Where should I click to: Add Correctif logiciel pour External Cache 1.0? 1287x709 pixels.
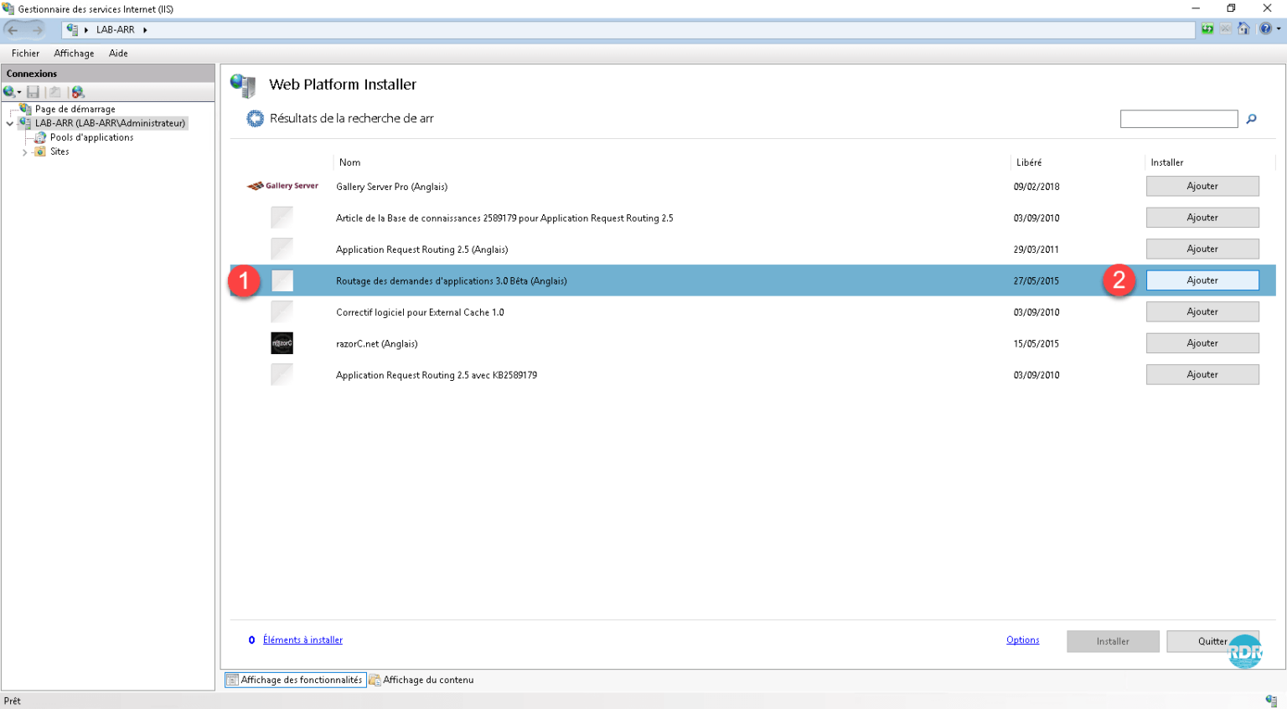pyautogui.click(x=1202, y=311)
